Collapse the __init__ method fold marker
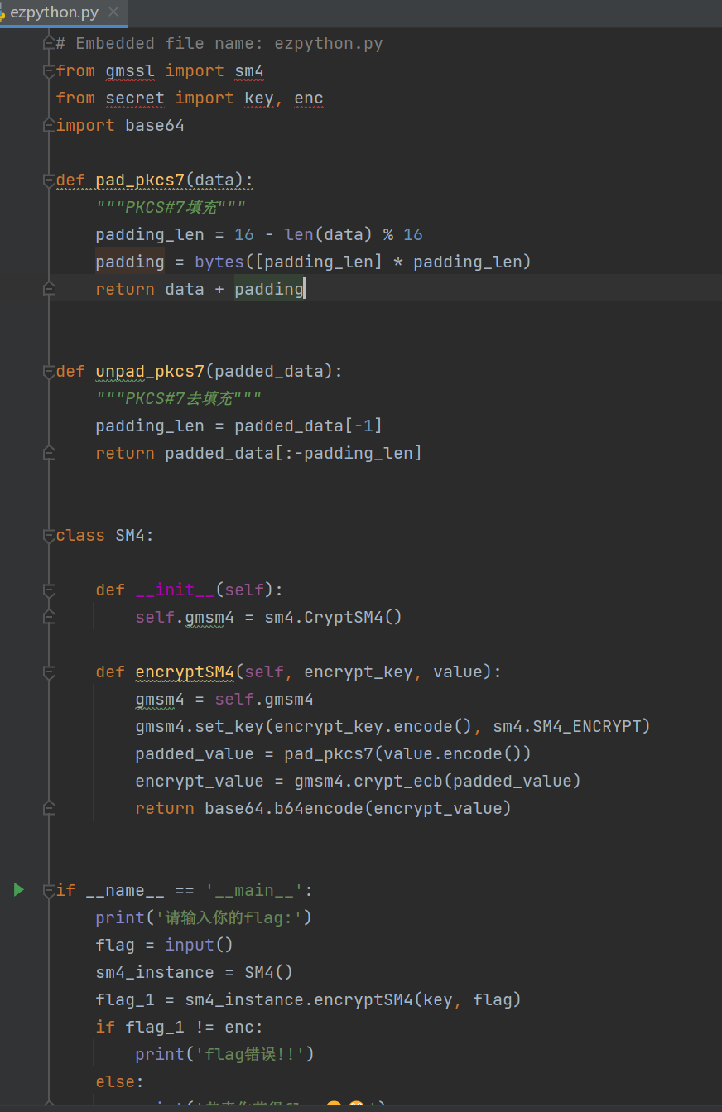Screen dimensions: 722x1112 [49, 590]
